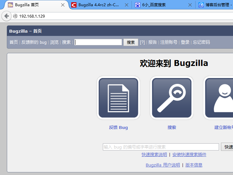This screenshot has height=175, width=233.
Task: Close the 6小_百度搜索 tab
Action: pyautogui.click(x=190, y=5)
